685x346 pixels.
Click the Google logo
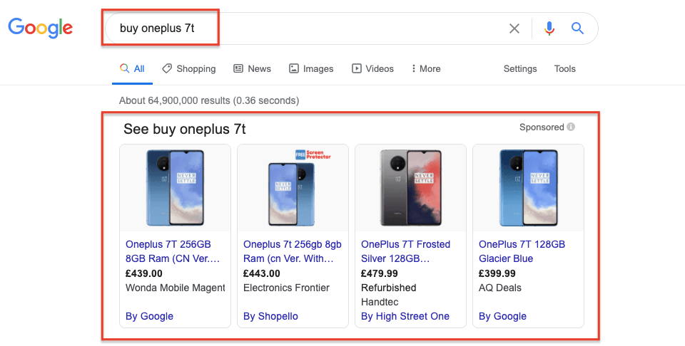41,28
